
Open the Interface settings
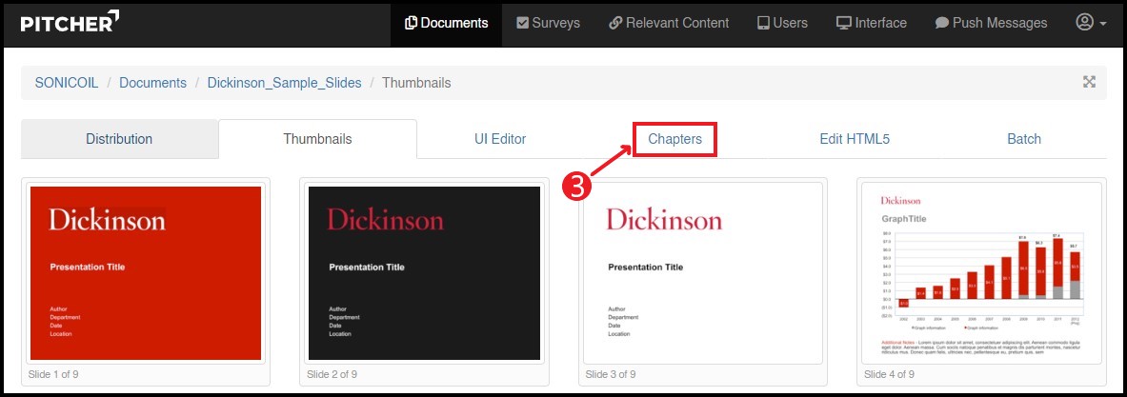871,23
